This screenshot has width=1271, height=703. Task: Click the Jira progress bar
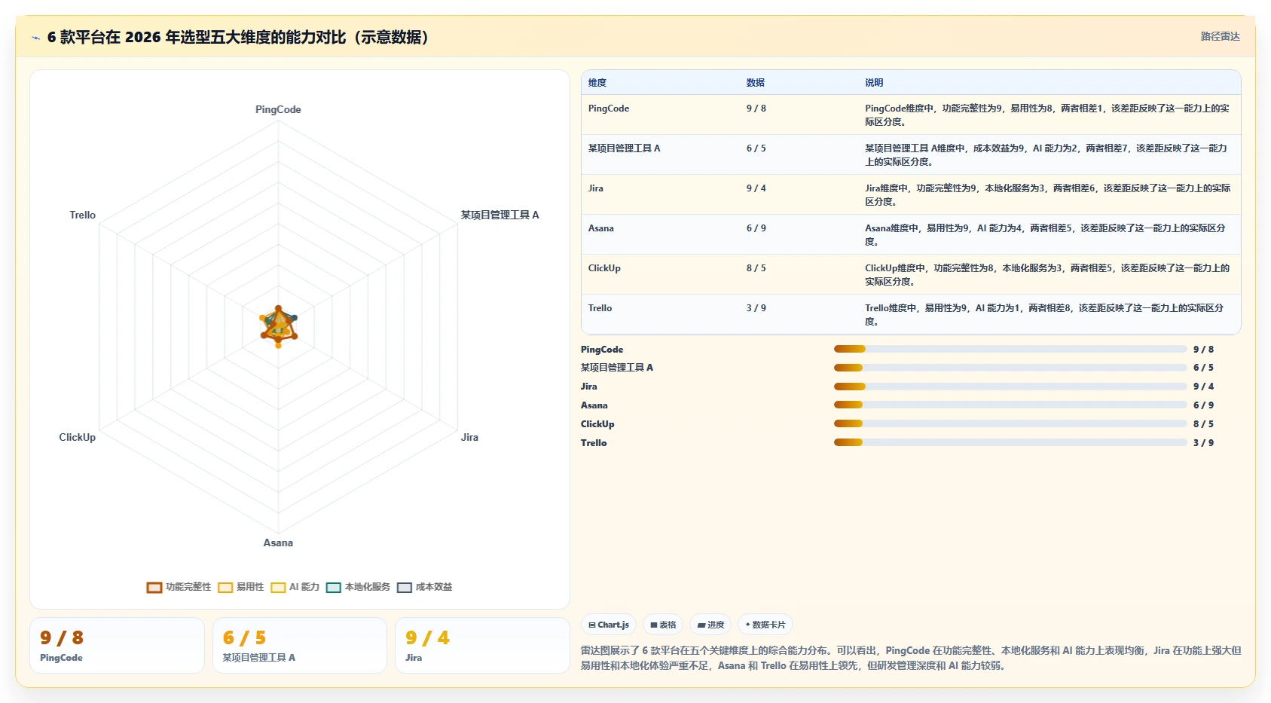[x=1010, y=387]
